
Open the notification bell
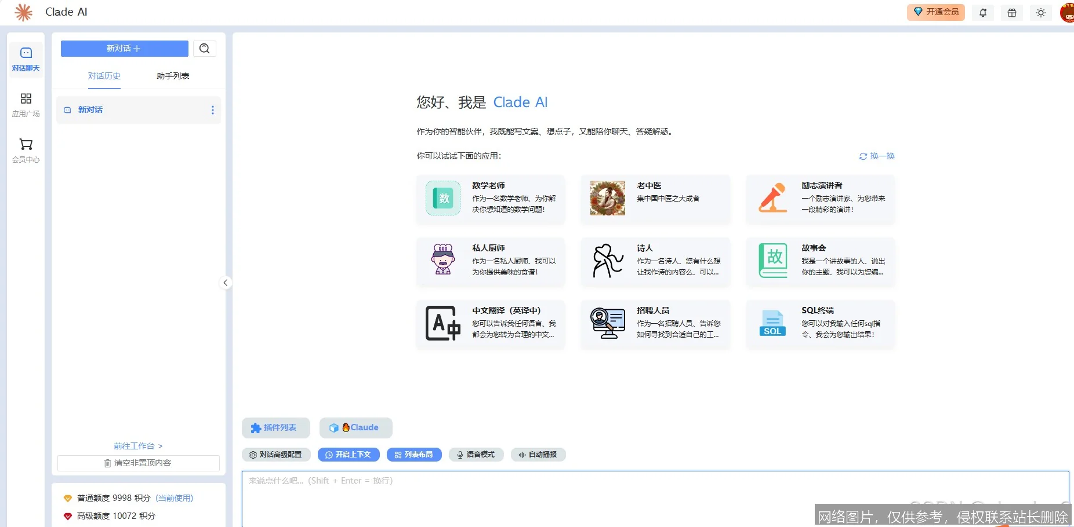coord(982,12)
